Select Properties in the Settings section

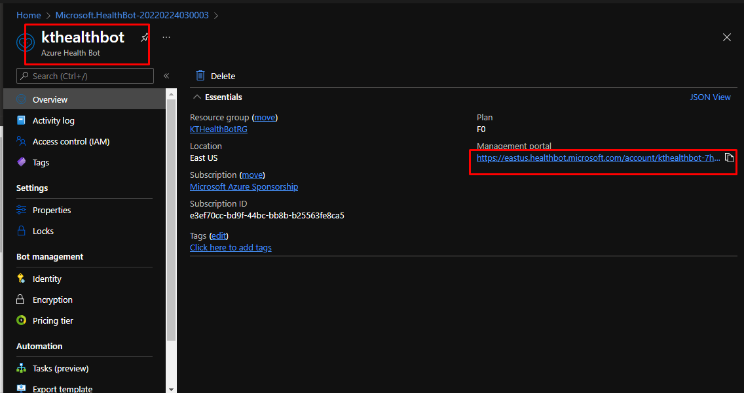52,211
